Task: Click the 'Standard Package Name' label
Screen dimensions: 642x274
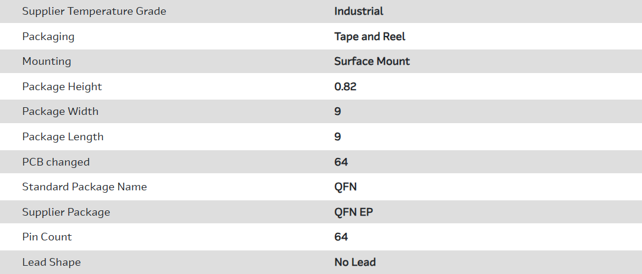Action: (84, 187)
